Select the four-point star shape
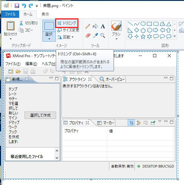Screen dimensions: 184x185 point(137,37)
